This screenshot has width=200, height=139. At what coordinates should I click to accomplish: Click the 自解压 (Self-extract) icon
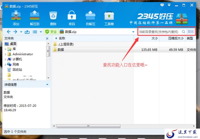click(90, 18)
